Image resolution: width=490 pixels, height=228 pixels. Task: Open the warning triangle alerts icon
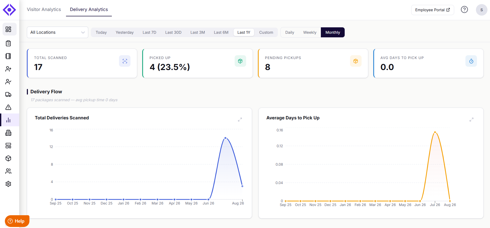[x=8, y=107]
